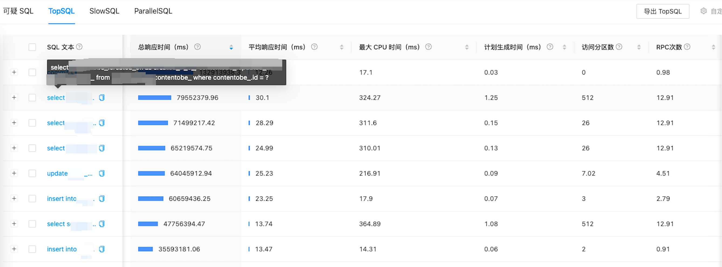Expand the insert row with 60659436.25
The image size is (722, 267).
(x=14, y=198)
